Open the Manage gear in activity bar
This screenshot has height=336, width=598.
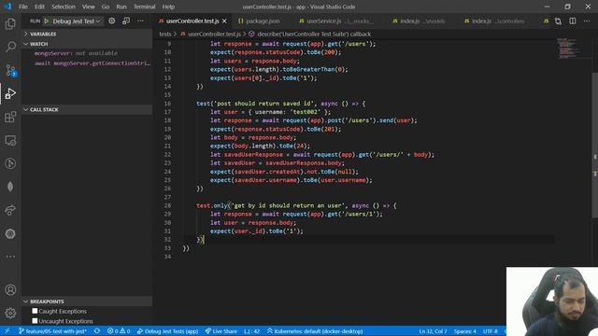point(10,314)
